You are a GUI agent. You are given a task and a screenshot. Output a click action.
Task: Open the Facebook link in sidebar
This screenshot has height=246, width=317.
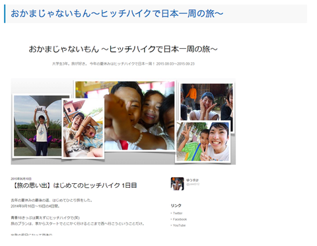coord(180,220)
